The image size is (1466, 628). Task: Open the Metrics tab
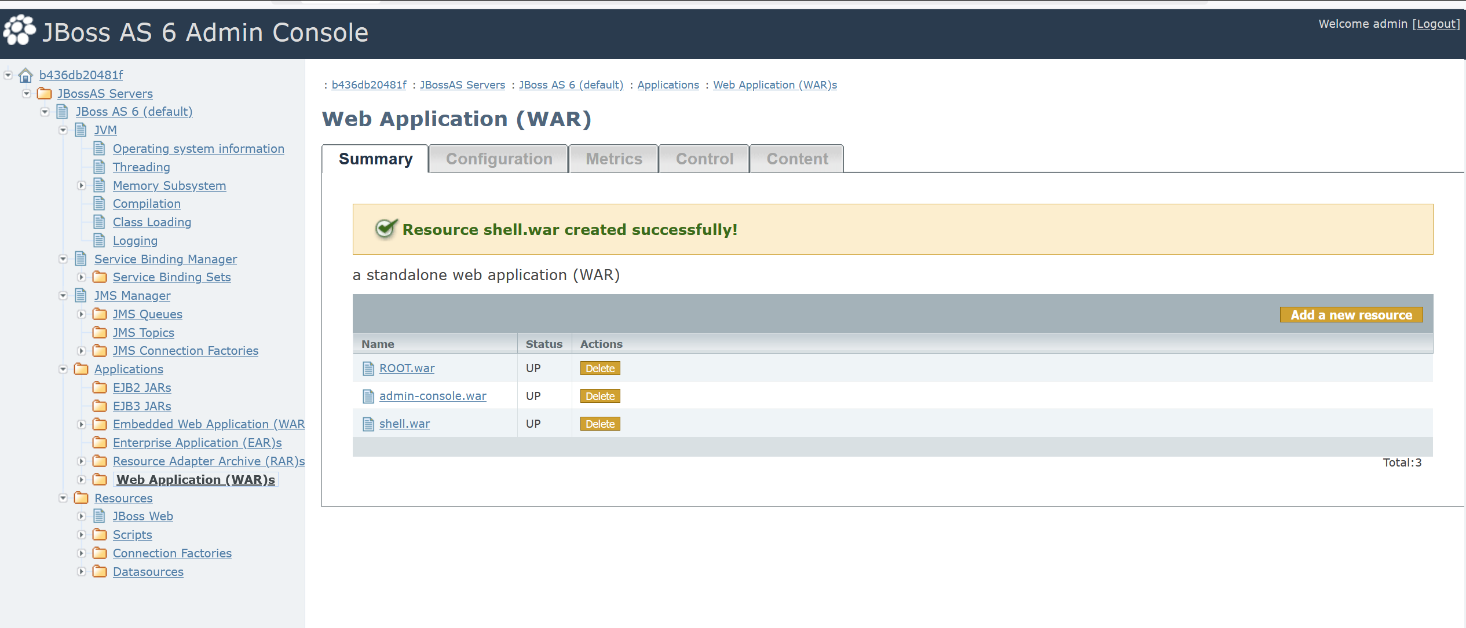[x=614, y=159]
